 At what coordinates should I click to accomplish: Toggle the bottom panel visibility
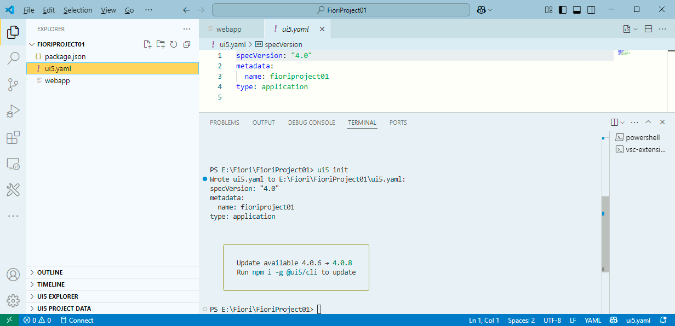(x=577, y=10)
